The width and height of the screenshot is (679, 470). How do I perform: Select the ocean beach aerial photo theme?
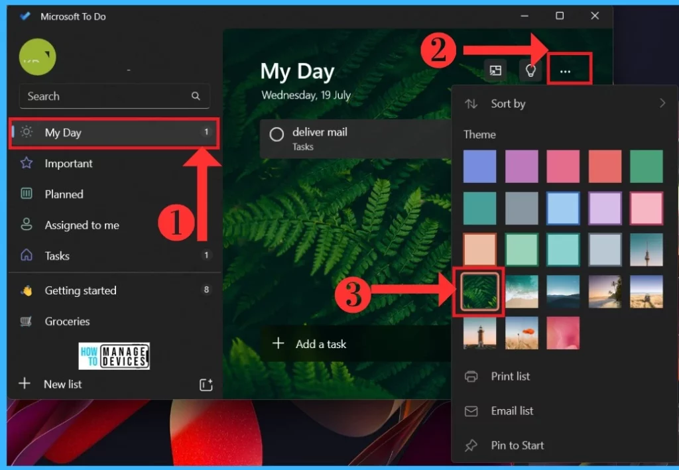521,292
